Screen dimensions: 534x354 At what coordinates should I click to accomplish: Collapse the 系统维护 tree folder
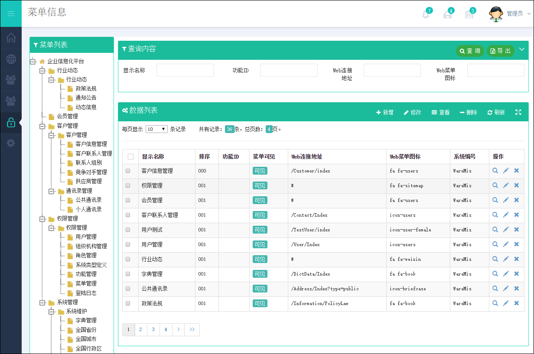click(x=51, y=312)
